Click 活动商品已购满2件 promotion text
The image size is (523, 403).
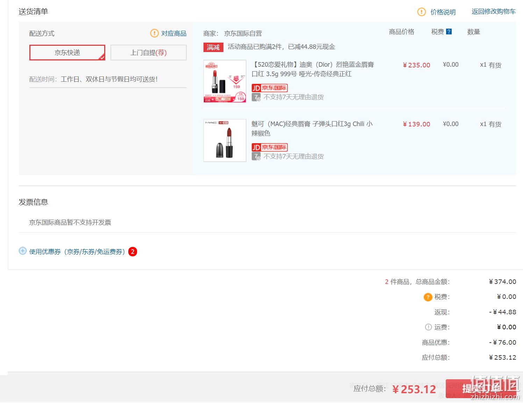281,47
